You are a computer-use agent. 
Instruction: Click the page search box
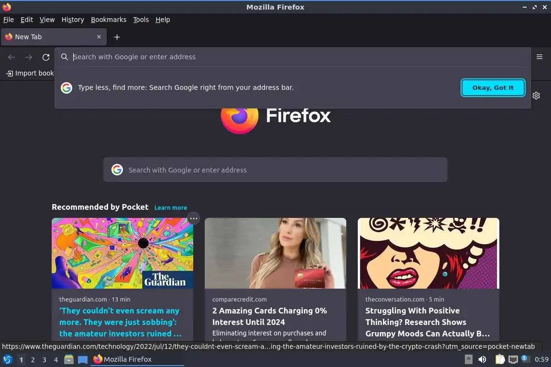coord(275,170)
